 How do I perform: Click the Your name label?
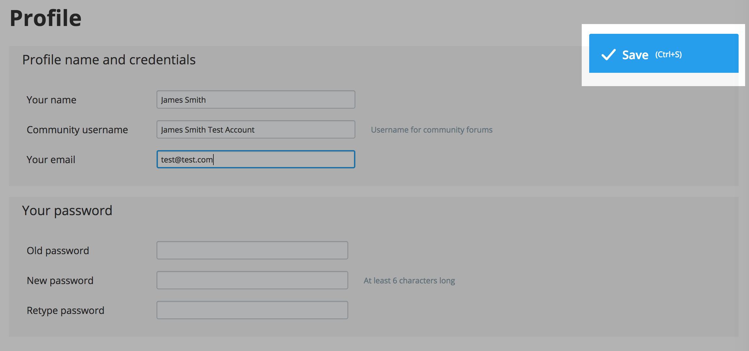click(52, 100)
